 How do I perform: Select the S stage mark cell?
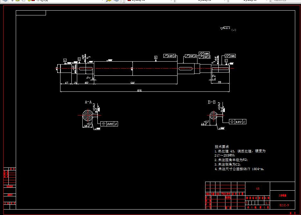tap(247, 202)
